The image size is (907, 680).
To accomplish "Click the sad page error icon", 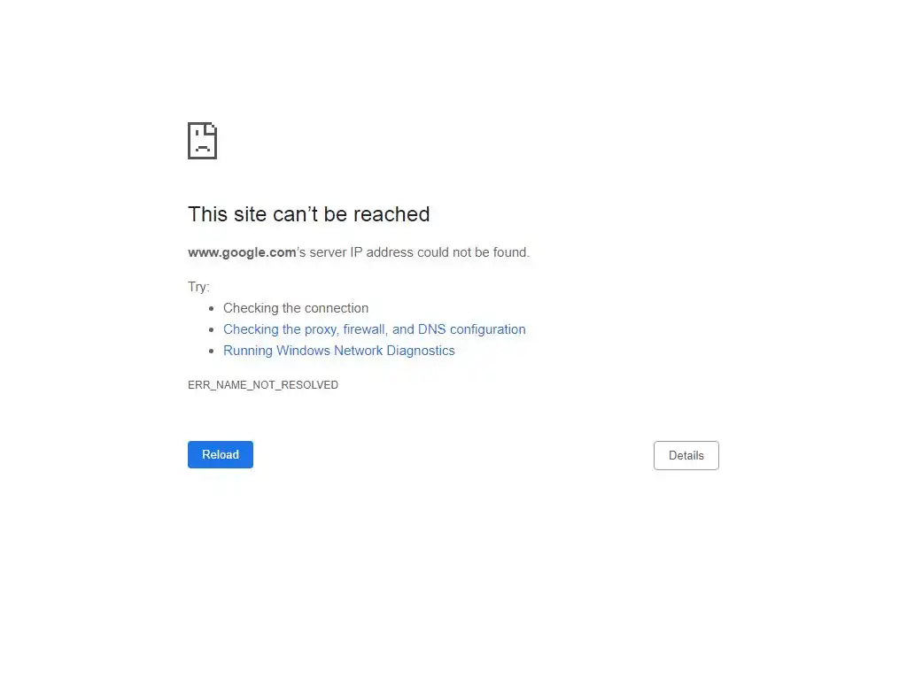I will tap(203, 141).
